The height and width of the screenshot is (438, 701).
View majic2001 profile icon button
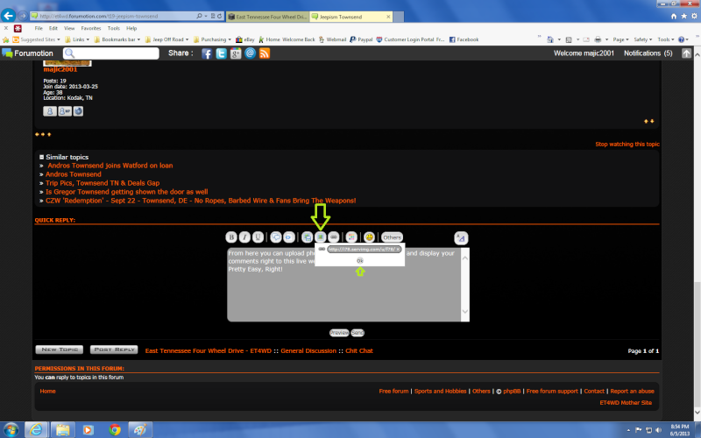coord(50,111)
